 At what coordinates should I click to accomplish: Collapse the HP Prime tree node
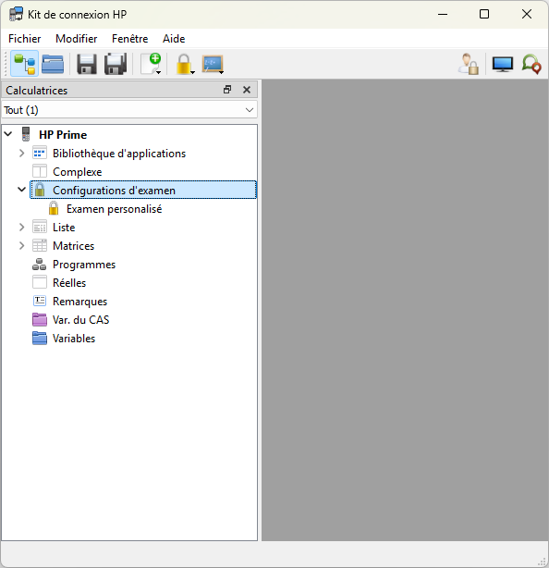[x=8, y=134]
